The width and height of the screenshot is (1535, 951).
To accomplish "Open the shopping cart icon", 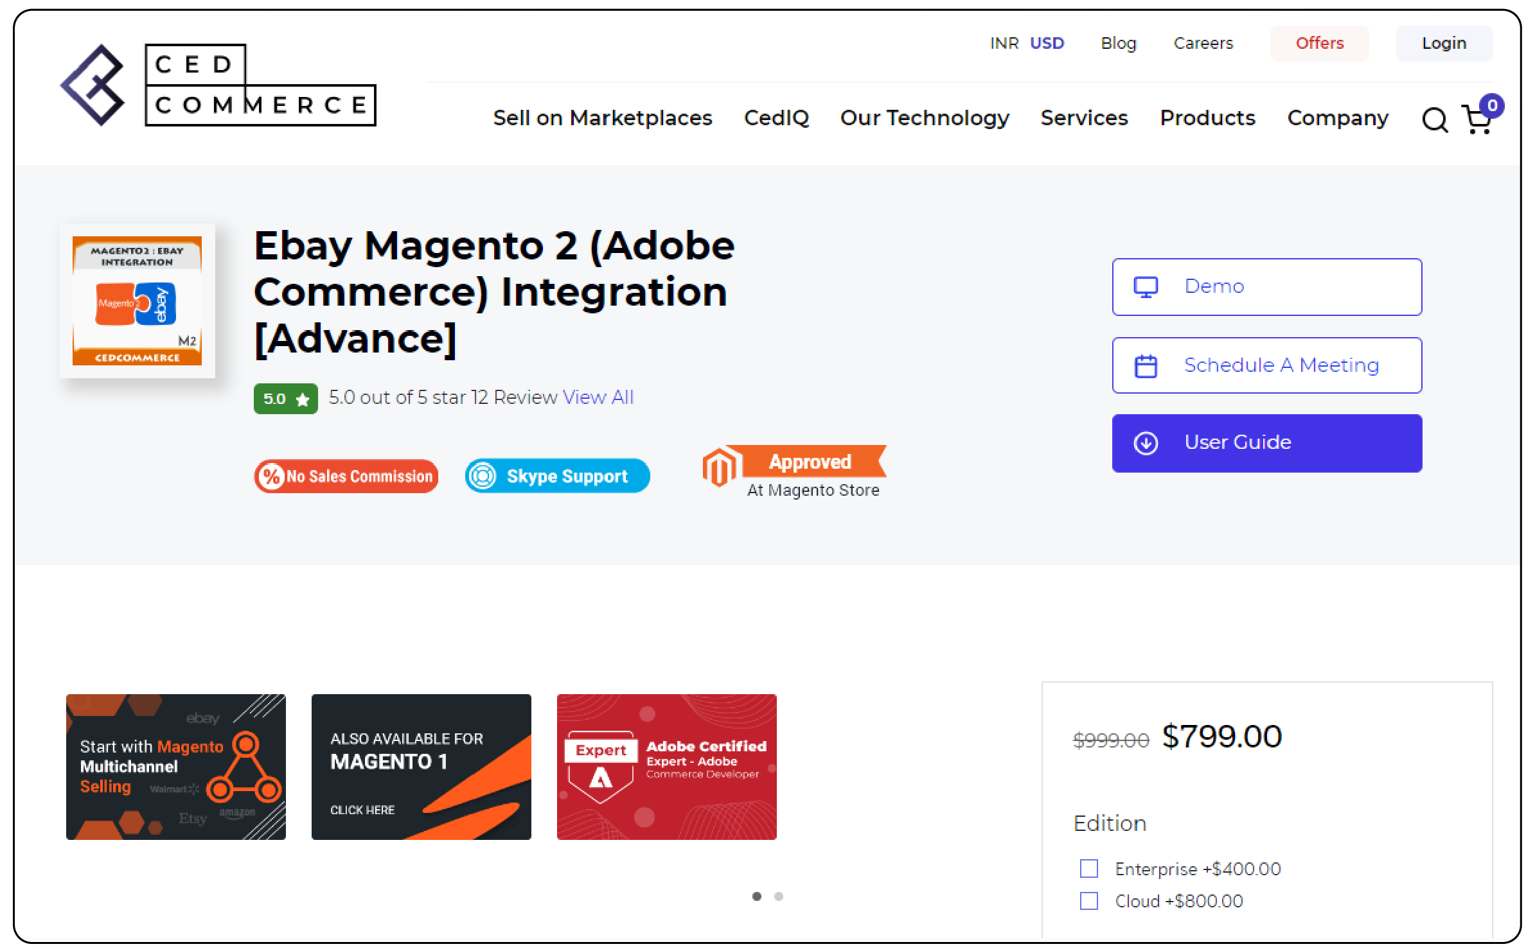I will point(1477,119).
